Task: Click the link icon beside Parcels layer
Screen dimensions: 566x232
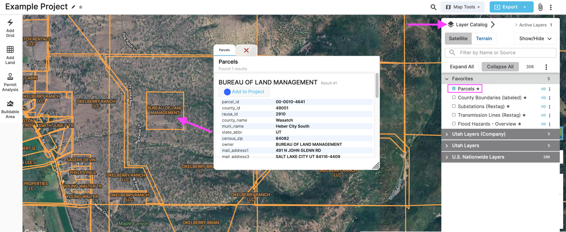Action: tap(543, 88)
